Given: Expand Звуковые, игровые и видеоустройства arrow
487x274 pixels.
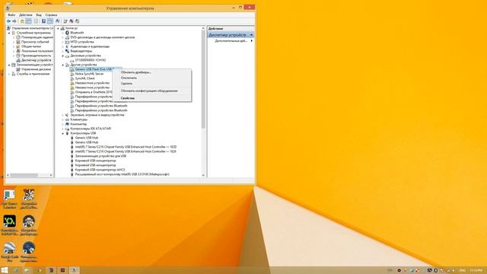Looking at the screenshot, I should 62,115.
